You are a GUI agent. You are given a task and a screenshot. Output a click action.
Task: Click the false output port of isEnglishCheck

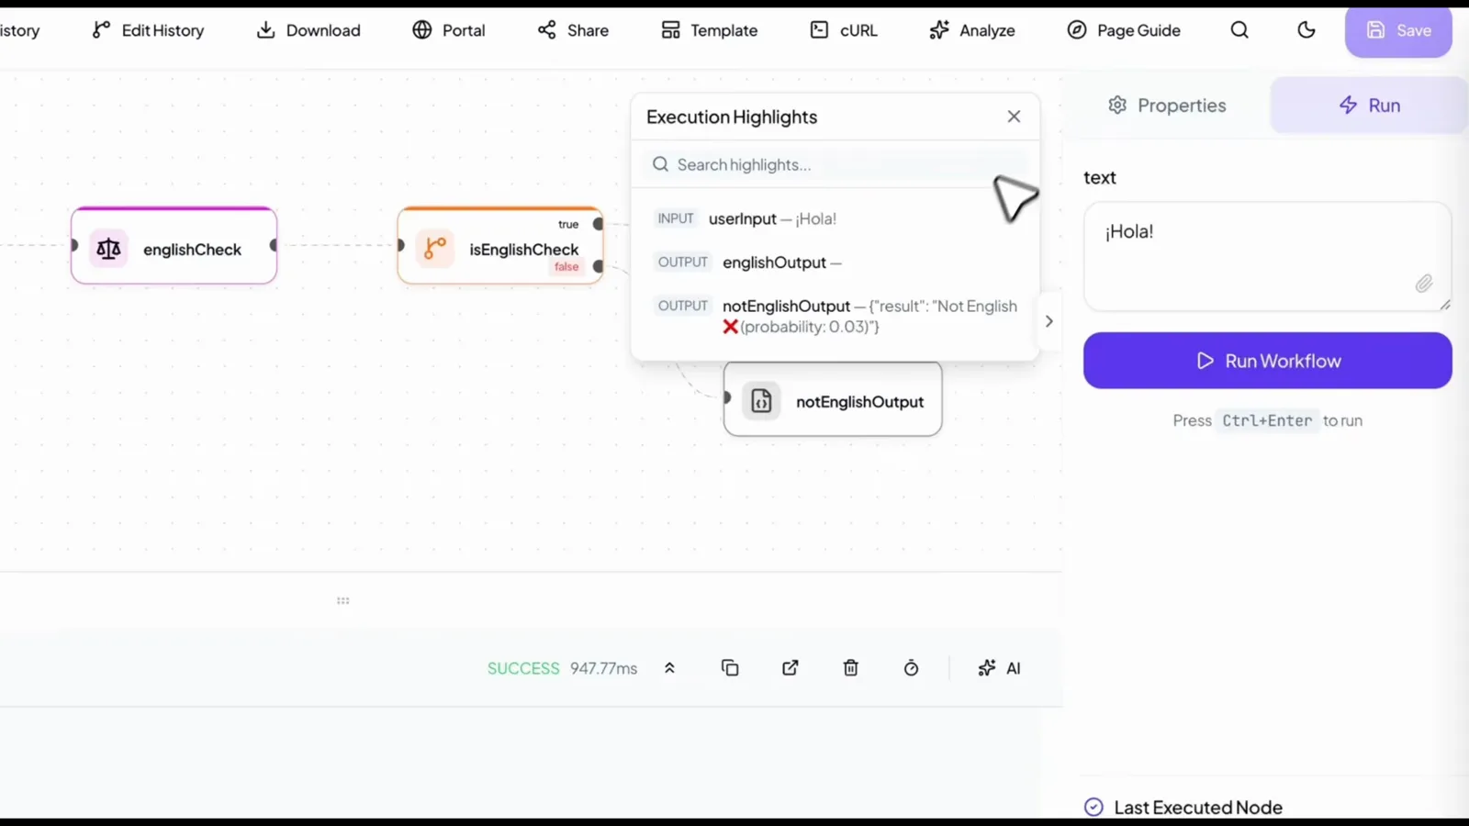[598, 266]
